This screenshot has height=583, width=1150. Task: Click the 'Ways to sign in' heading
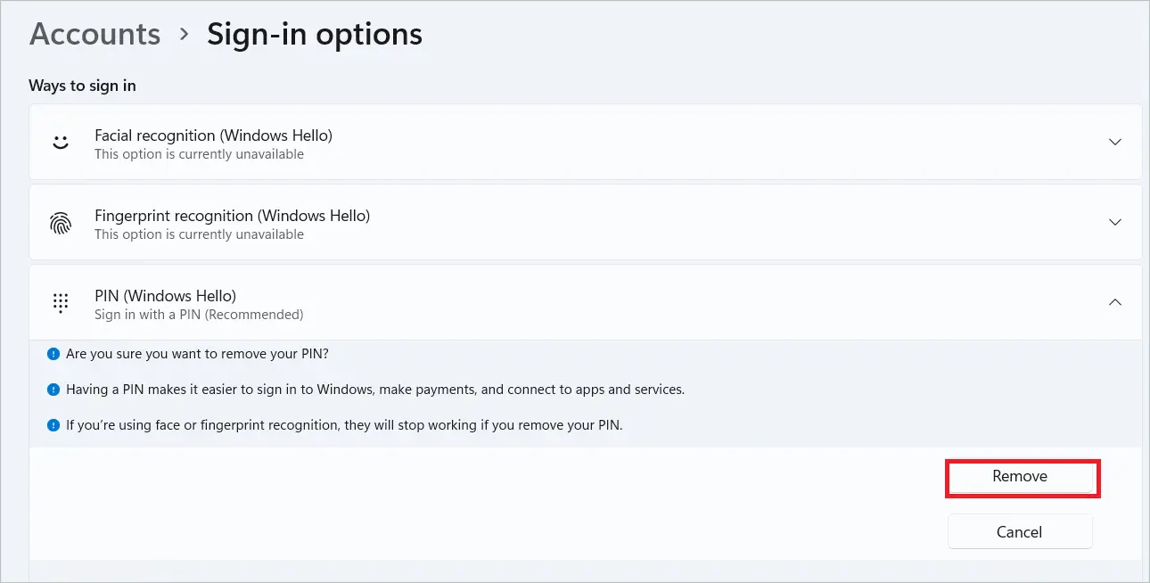click(82, 86)
